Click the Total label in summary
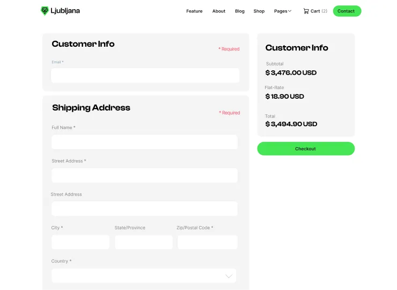The width and height of the screenshot is (397, 290). (270, 116)
